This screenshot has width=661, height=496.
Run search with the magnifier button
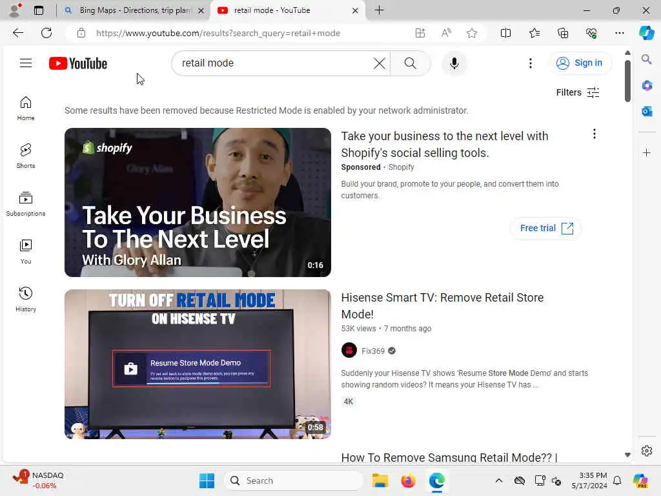click(410, 63)
